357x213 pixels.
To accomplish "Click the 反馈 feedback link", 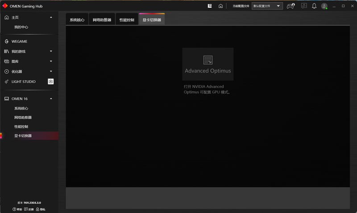I will coord(29,209).
